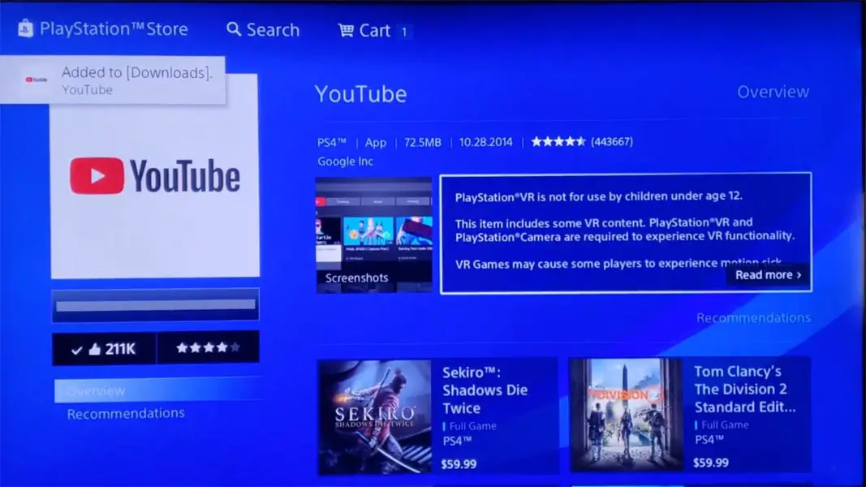866x487 pixels.
Task: Open the four-star rating button
Action: (x=209, y=348)
